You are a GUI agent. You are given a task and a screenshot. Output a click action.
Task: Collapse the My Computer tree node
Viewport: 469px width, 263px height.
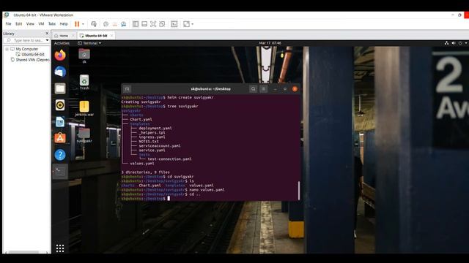click(x=7, y=49)
